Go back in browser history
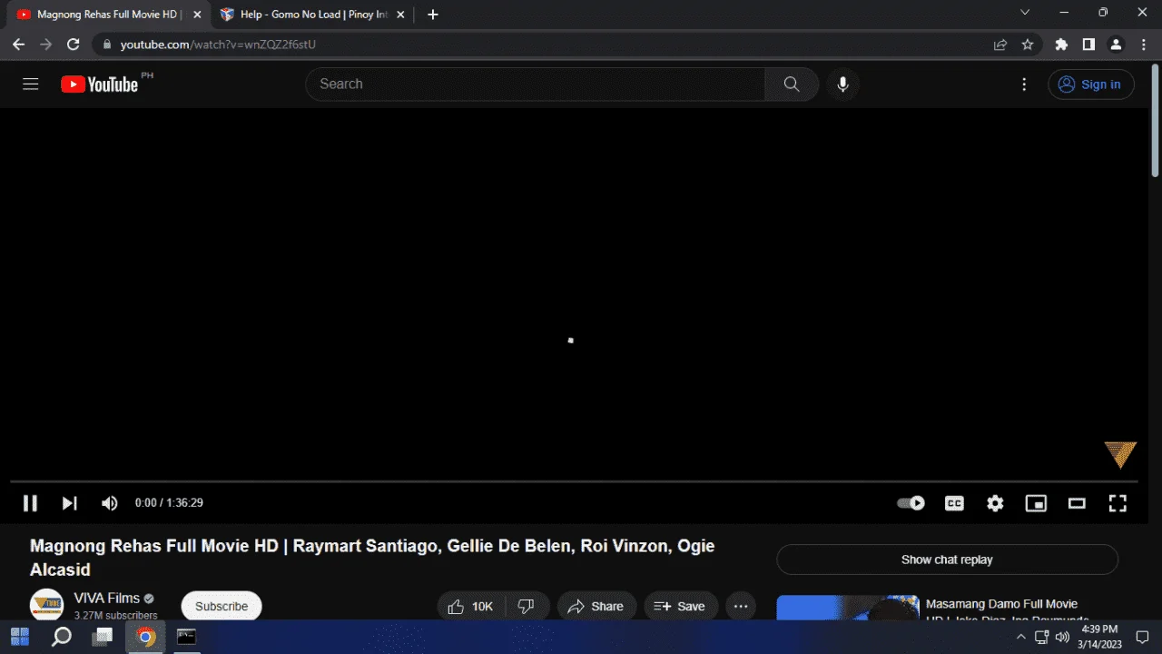This screenshot has width=1162, height=654. point(19,45)
